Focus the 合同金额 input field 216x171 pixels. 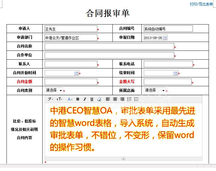tap(71, 82)
